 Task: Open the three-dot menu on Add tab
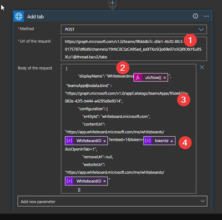206,16
